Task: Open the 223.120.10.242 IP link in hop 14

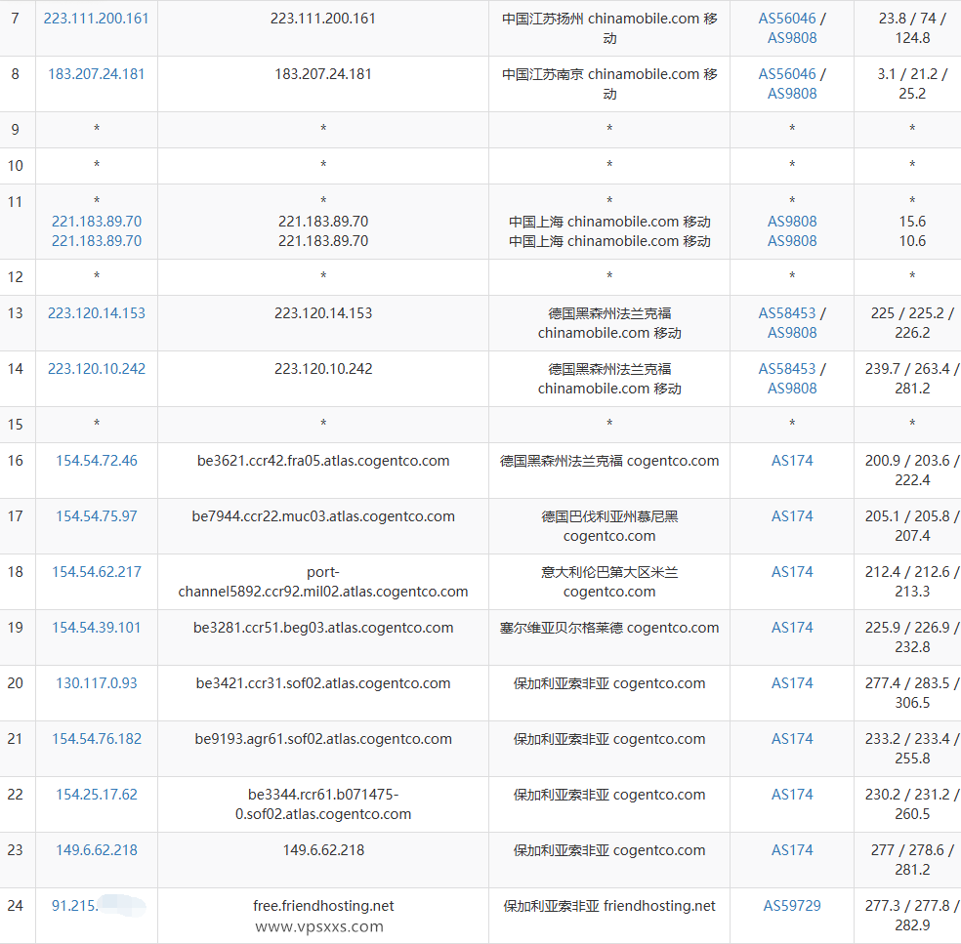Action: (x=97, y=369)
